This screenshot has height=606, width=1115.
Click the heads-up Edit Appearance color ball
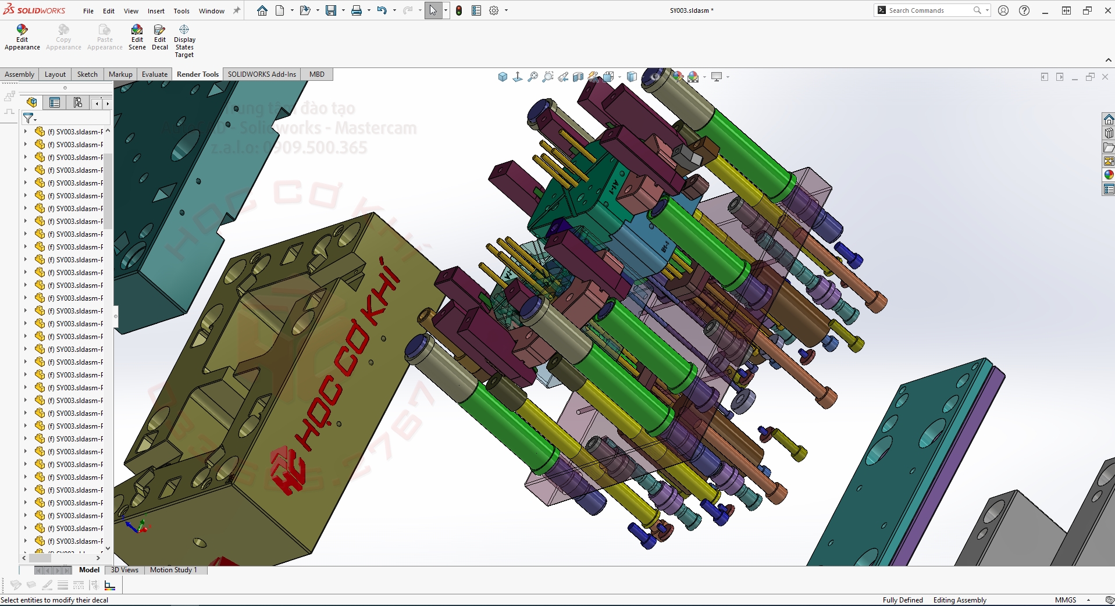(x=678, y=77)
